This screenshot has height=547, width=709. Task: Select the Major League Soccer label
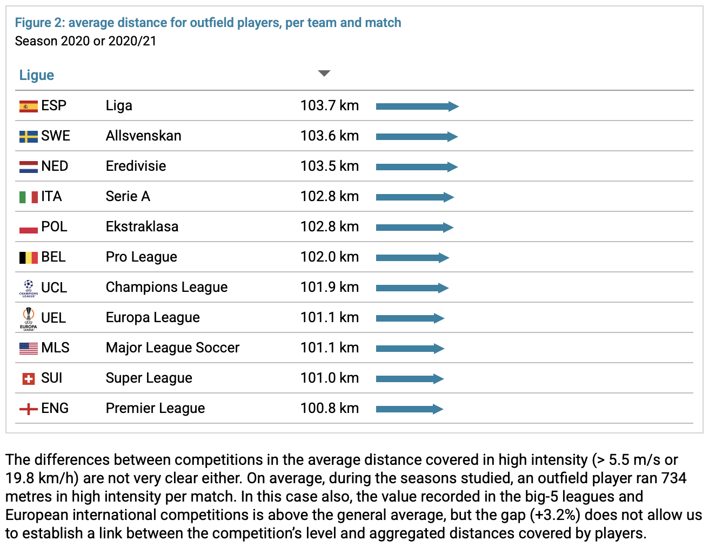tap(172, 348)
